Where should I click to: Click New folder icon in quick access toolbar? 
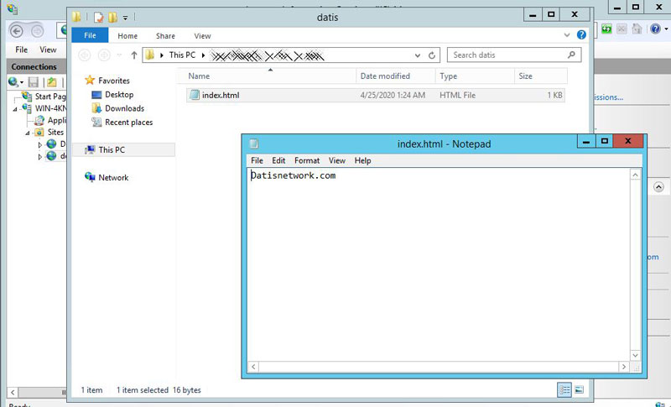click(112, 17)
